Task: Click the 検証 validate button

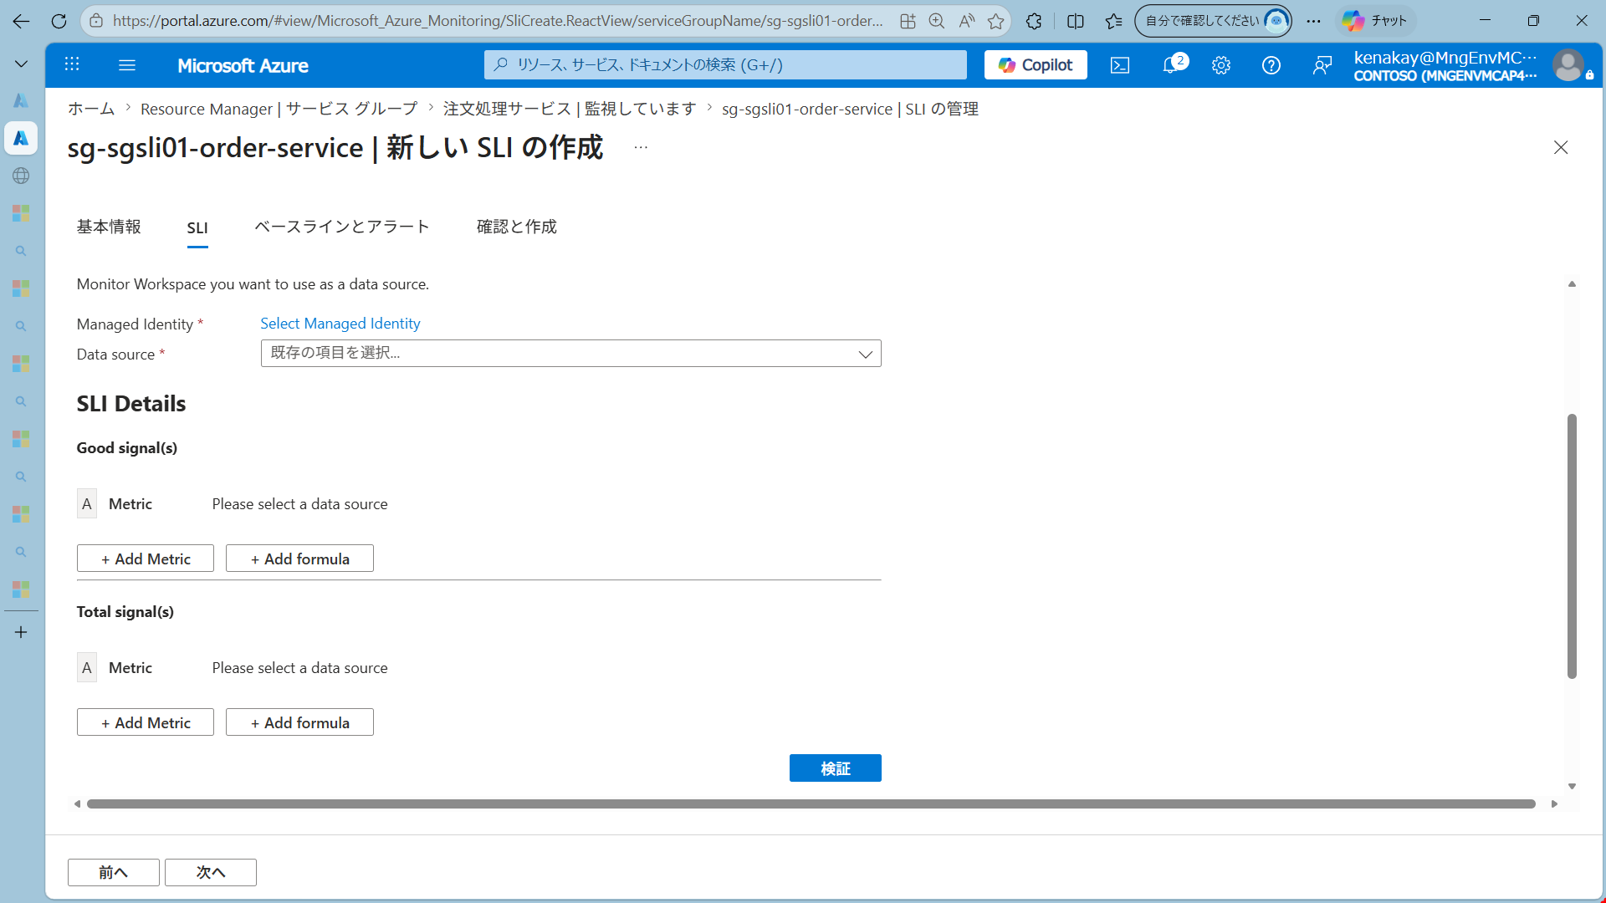Action: (x=835, y=768)
